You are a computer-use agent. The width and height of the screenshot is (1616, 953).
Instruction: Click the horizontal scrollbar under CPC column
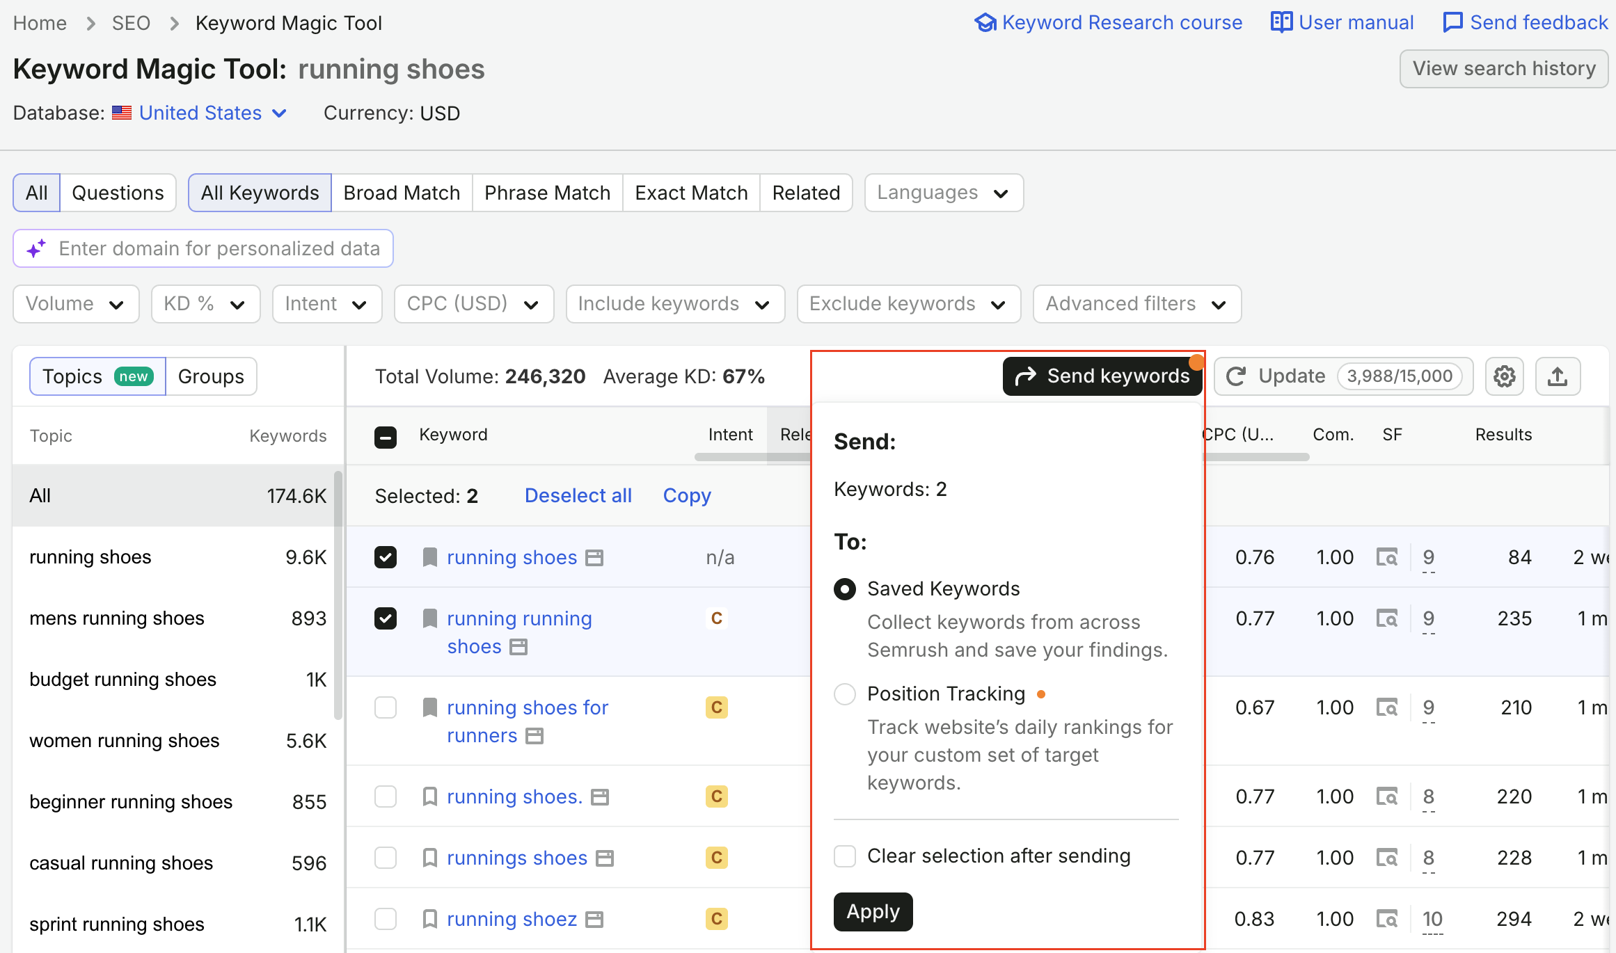[x=1257, y=457]
